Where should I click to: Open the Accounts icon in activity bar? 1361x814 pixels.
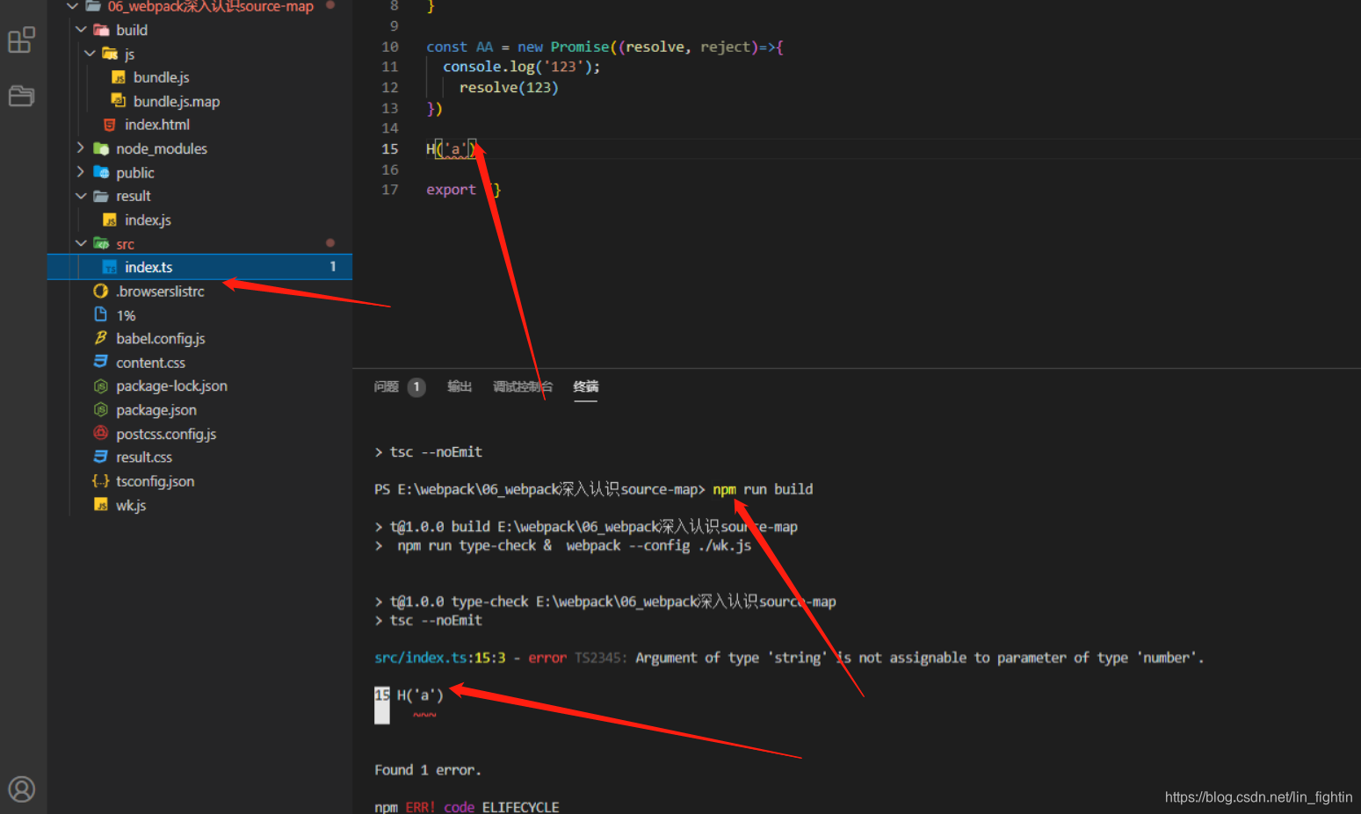point(21,789)
